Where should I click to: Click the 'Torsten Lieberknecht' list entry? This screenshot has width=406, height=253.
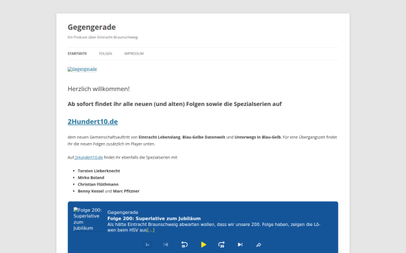[x=99, y=171]
